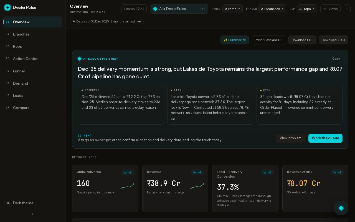
Task: Open the help question mark button
Action: coord(347,9)
